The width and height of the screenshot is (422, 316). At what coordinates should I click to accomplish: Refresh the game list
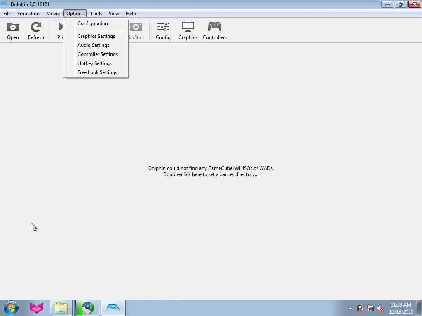pyautogui.click(x=36, y=30)
